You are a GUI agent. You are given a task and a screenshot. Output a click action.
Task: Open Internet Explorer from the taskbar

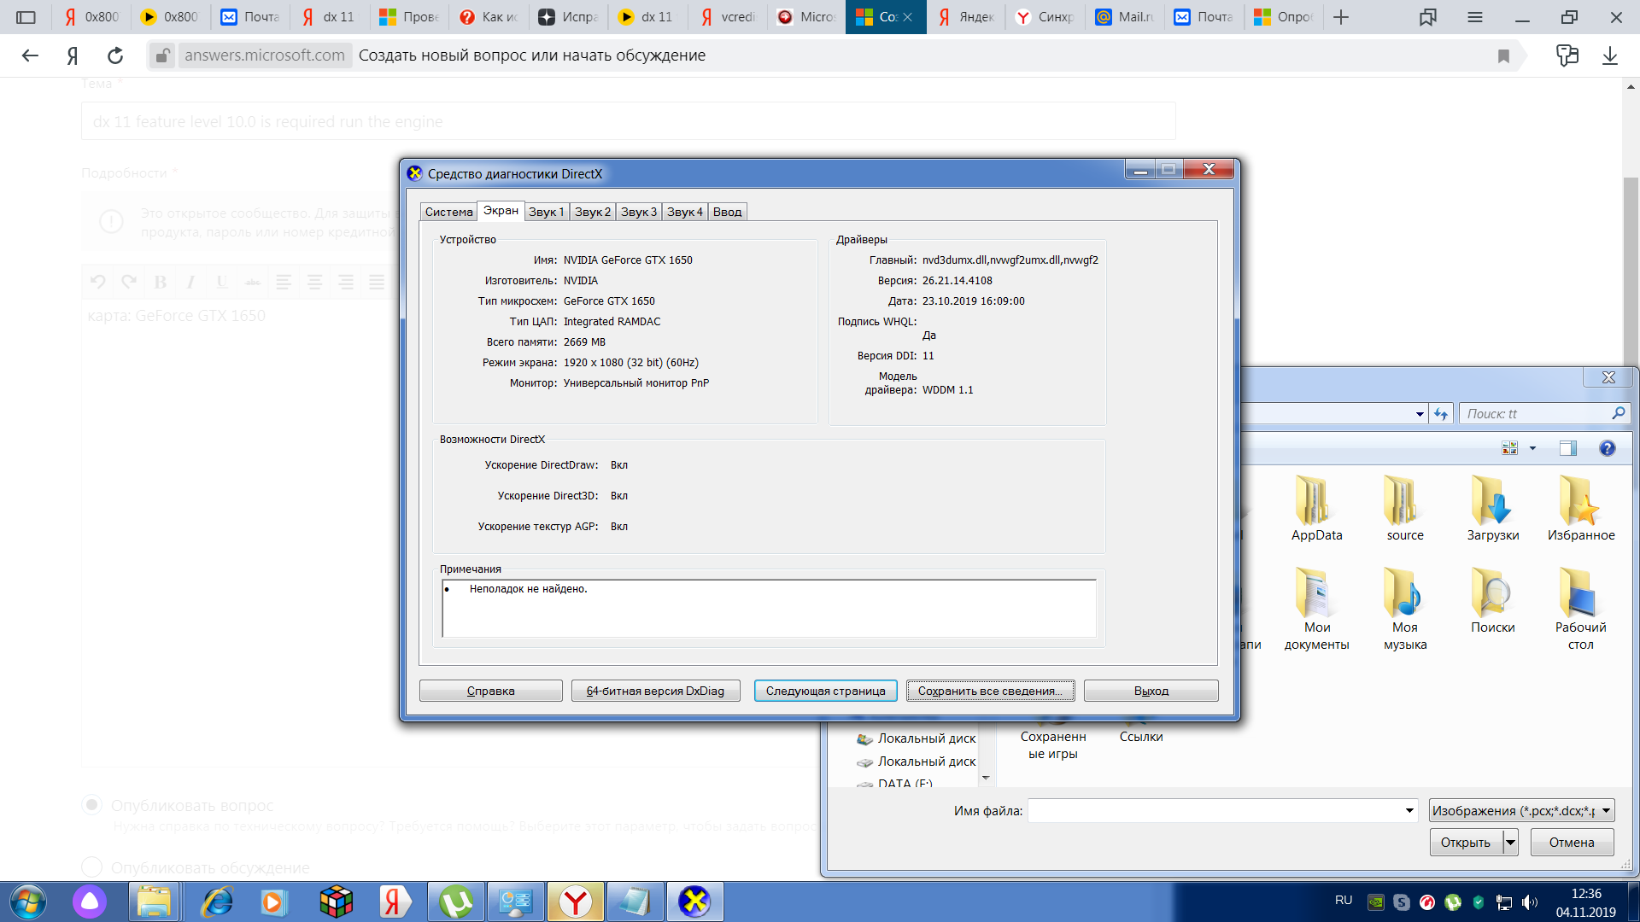(x=217, y=902)
